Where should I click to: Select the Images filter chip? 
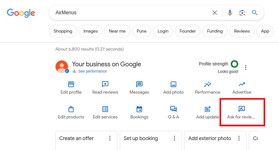91,31
